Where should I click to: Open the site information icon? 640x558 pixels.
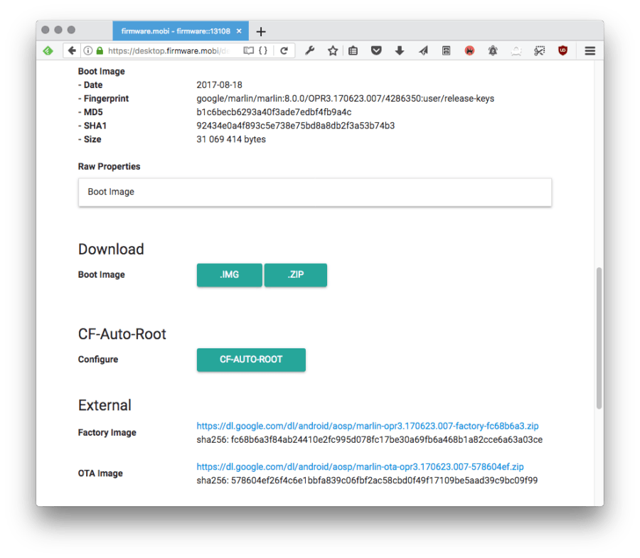click(87, 50)
